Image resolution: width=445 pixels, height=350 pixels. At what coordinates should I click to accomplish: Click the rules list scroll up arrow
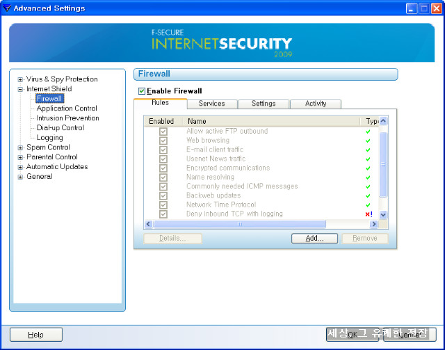click(x=383, y=121)
